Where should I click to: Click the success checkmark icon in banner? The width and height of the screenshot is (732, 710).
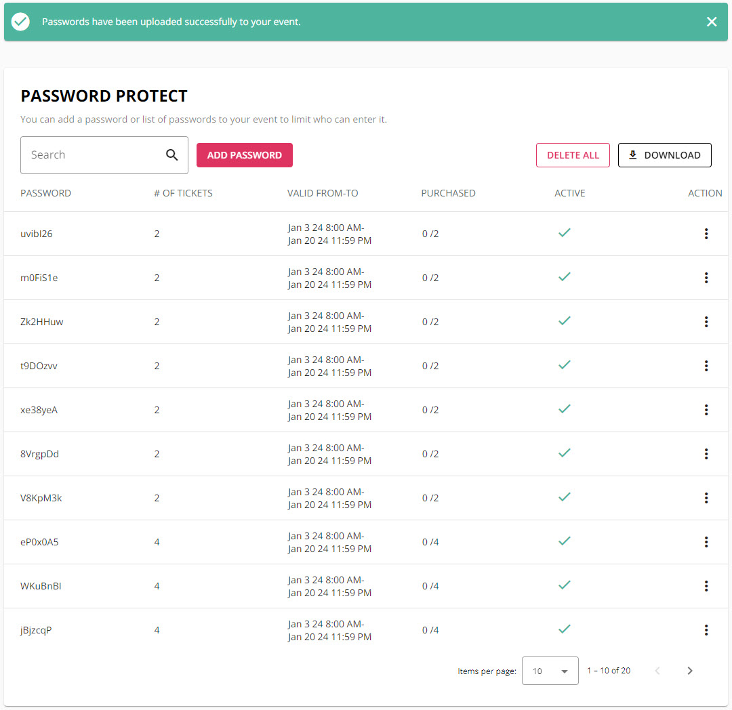click(x=21, y=22)
